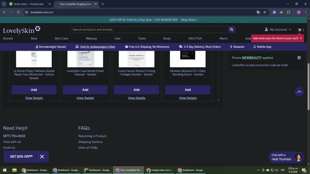
Task: Click the Shop Now sale banner link
Action: 189,20
